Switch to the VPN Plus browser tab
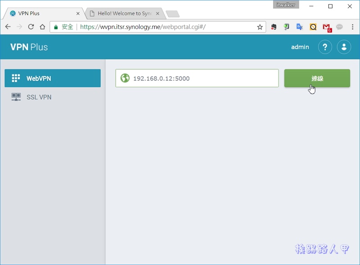The height and width of the screenshot is (265, 360). pos(44,13)
